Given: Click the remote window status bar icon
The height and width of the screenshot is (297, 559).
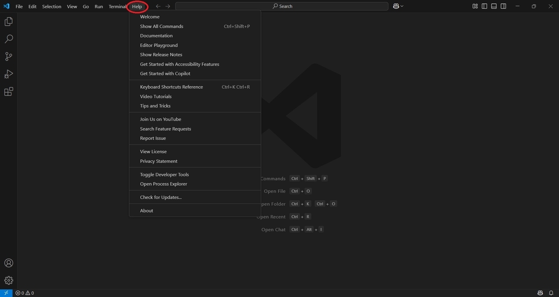Looking at the screenshot, I should pos(6,293).
